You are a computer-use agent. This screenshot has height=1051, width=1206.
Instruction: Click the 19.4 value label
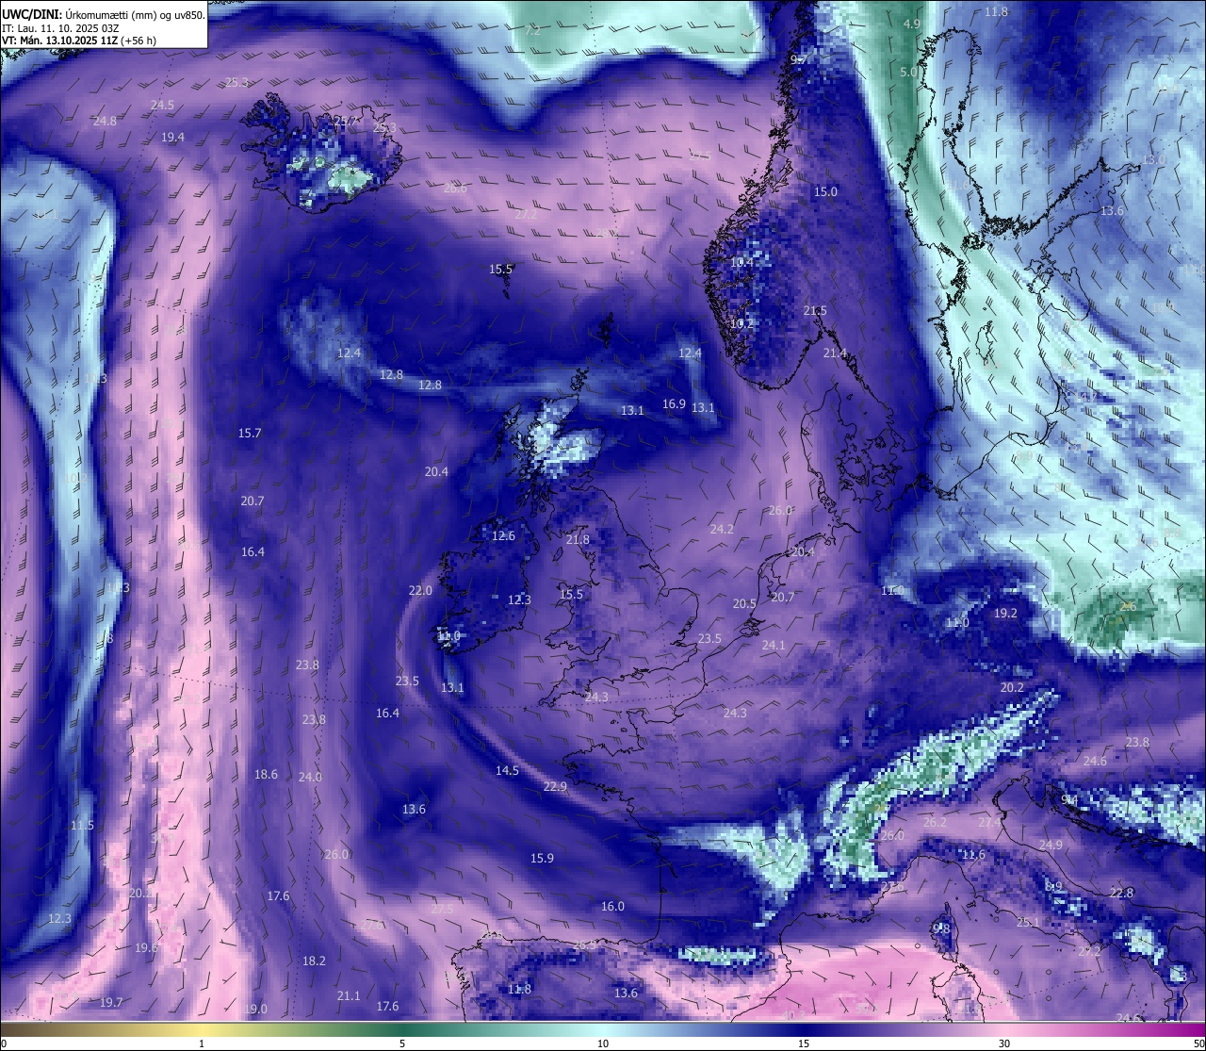[x=172, y=137]
